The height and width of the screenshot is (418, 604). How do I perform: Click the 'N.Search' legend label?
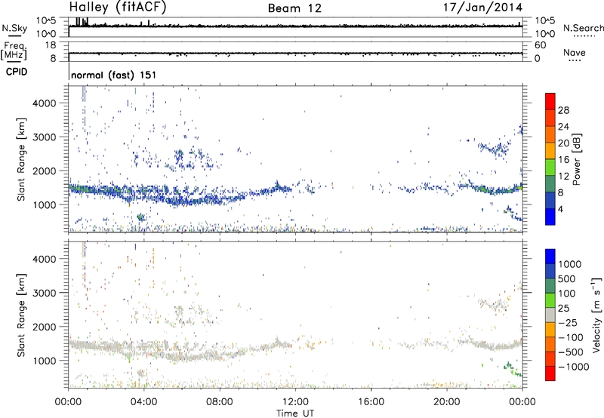coord(583,28)
